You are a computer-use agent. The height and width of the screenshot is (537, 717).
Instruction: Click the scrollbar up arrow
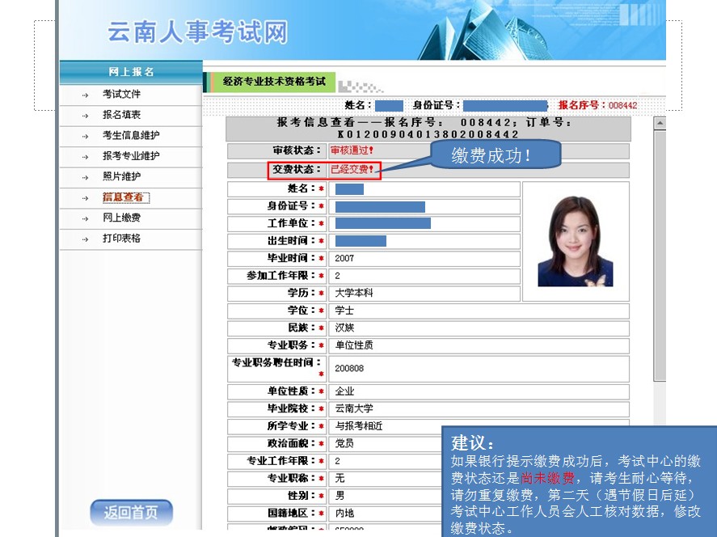point(660,124)
